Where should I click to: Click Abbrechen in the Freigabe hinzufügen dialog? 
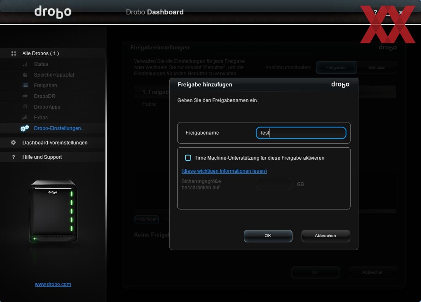click(326, 236)
